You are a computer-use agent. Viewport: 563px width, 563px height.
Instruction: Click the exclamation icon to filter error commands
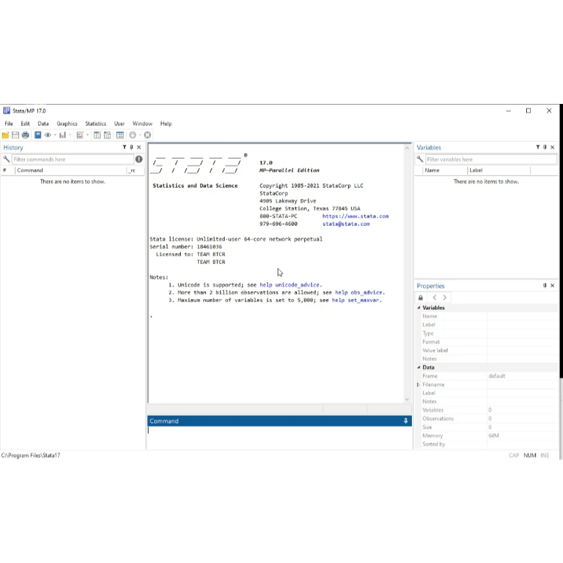[139, 159]
